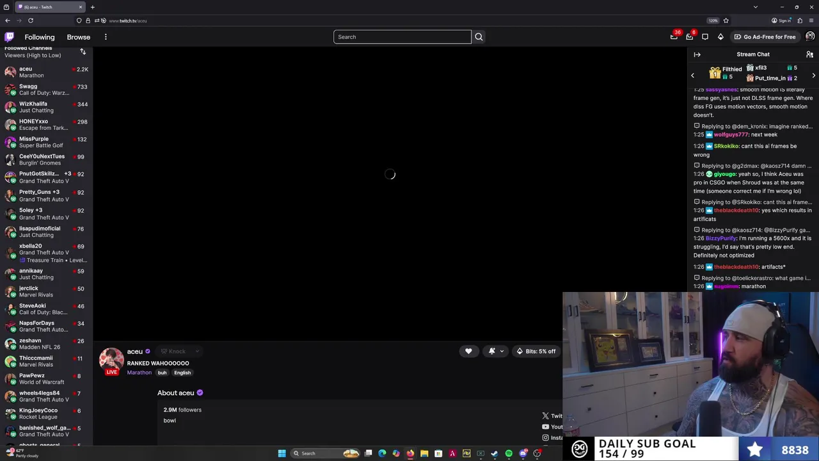
Task: Open File Explorer from the taskbar
Action: [424, 453]
